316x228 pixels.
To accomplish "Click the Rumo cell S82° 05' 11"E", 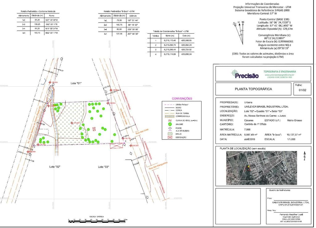I will [x=52, y=24].
